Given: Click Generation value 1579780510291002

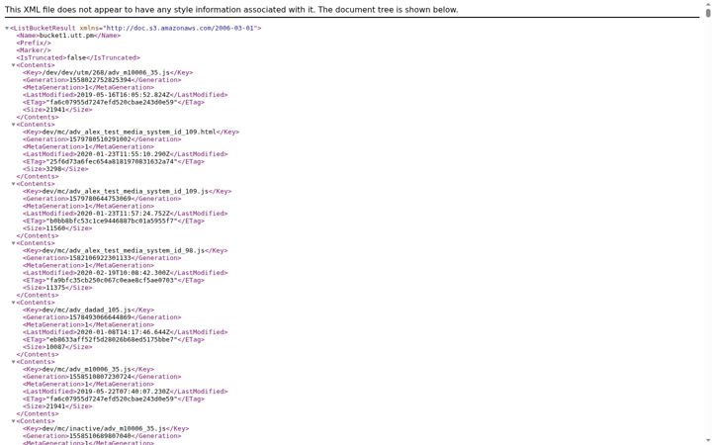Looking at the screenshot, I should point(100,139).
